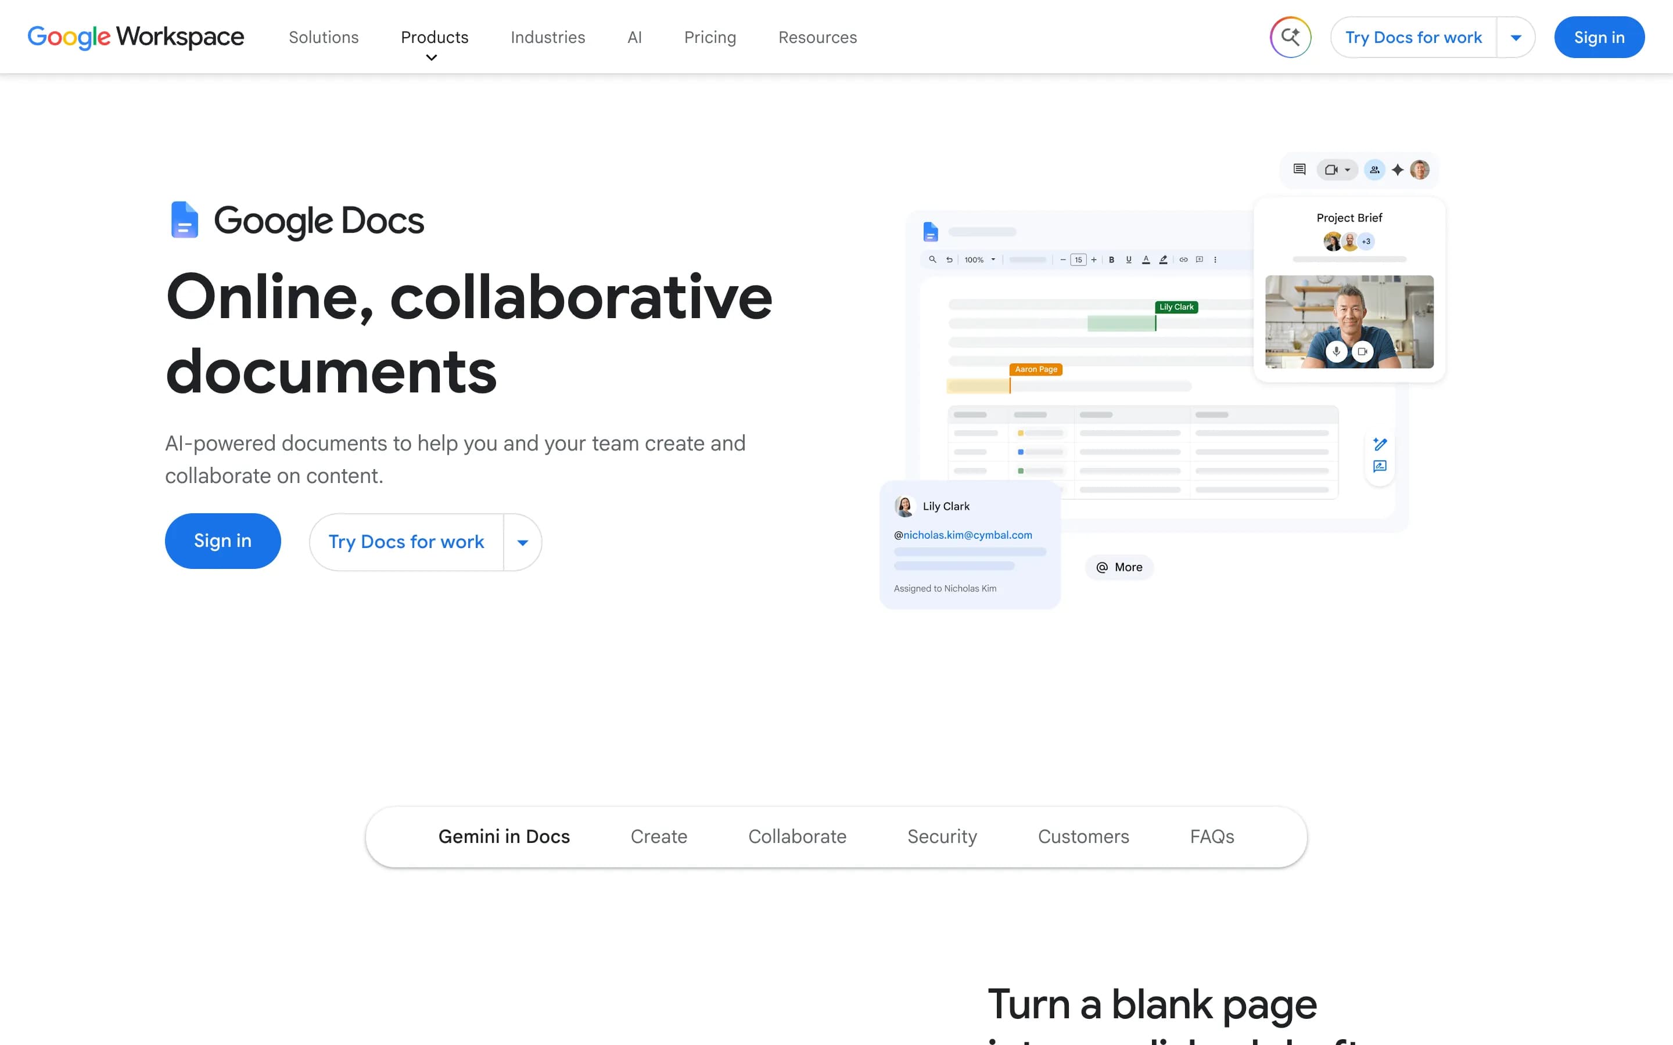Expand the Products menu chevron
Viewport: 1673px width, 1045px height.
432,57
